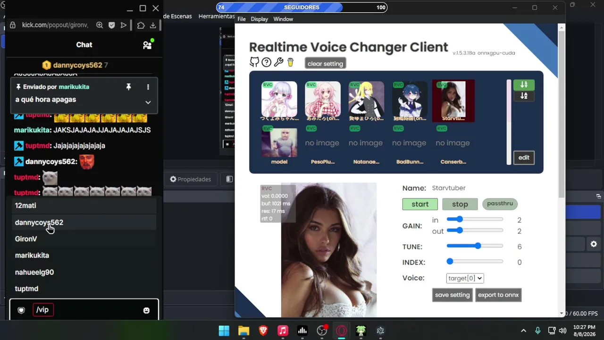Open the Display menu

(260, 19)
